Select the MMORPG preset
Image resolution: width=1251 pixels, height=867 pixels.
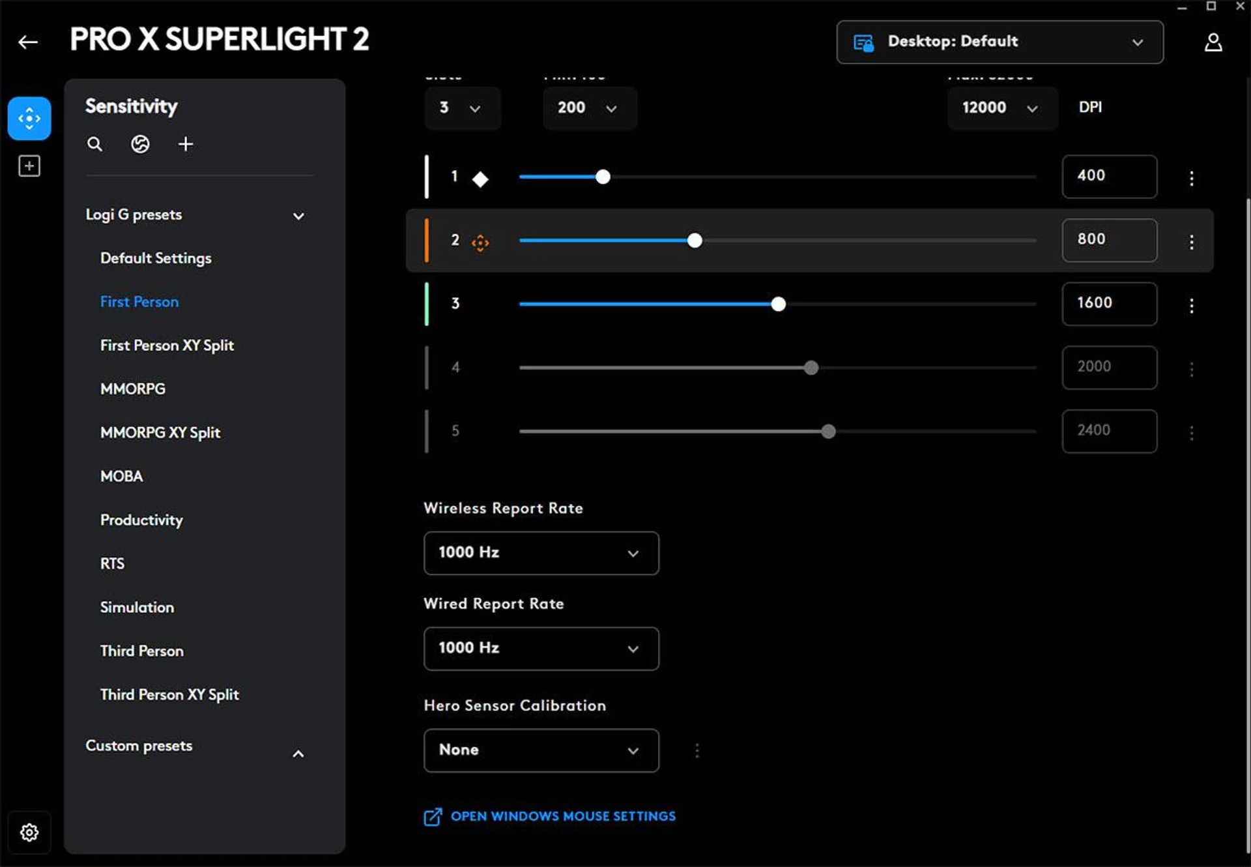point(133,389)
